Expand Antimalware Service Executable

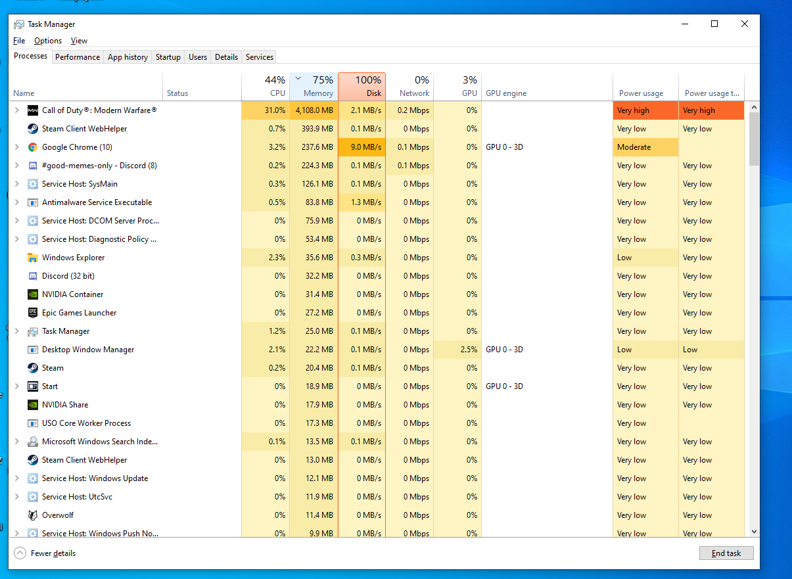(17, 202)
